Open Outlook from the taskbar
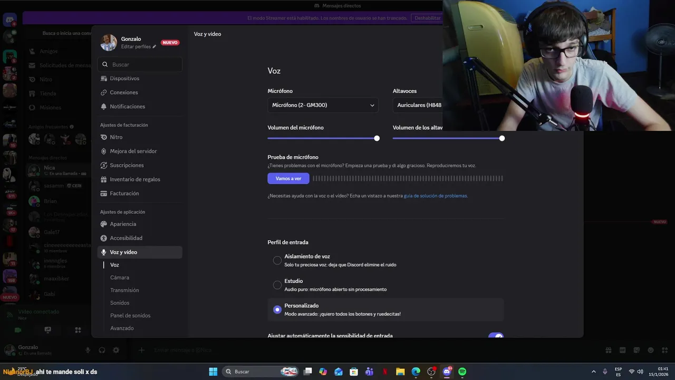The height and width of the screenshot is (380, 675). (x=339, y=372)
